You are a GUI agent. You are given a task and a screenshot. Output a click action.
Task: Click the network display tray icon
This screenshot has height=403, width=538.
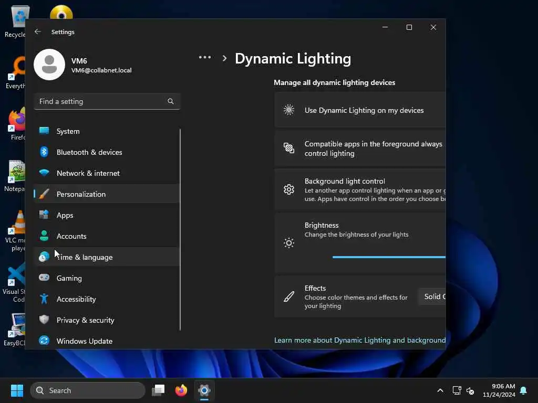[457, 390]
